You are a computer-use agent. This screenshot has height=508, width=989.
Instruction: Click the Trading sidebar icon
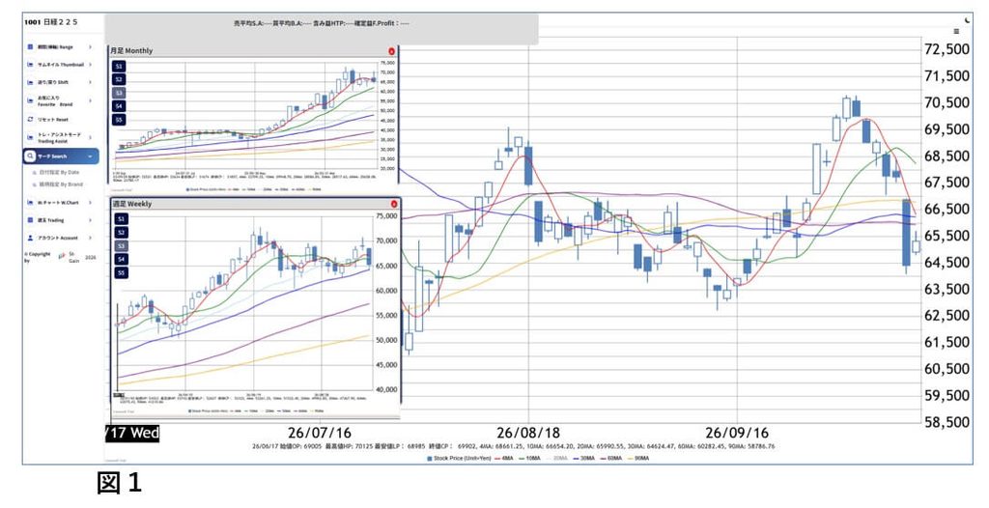30,220
